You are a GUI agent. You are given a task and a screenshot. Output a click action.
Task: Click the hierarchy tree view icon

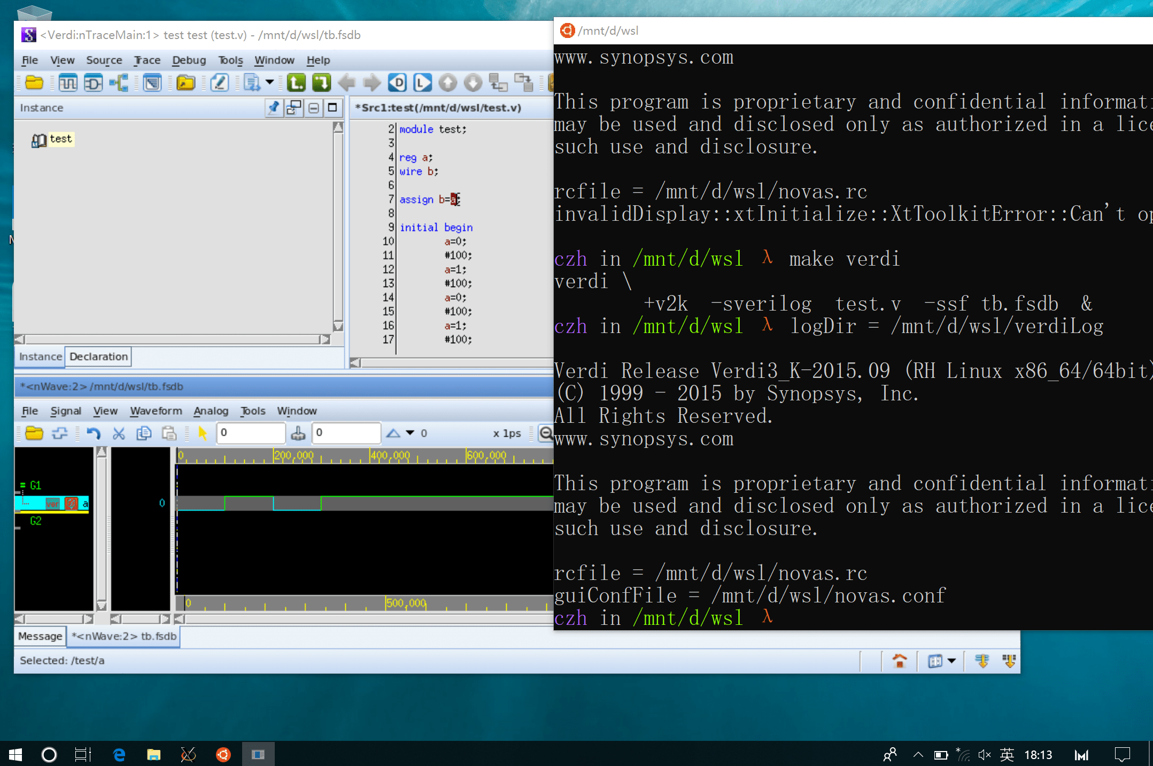click(119, 82)
